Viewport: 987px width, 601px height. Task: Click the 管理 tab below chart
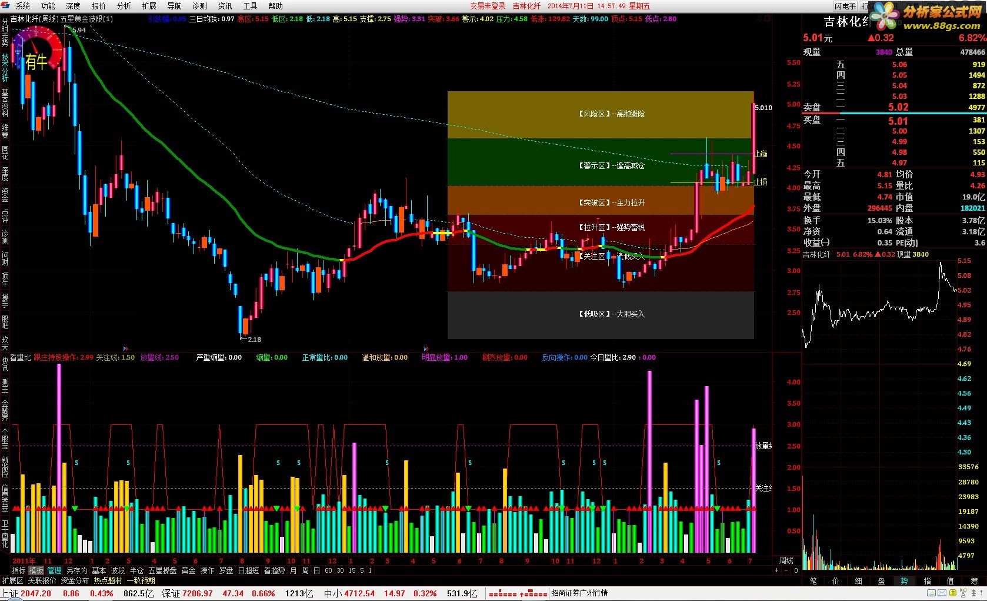click(x=55, y=570)
